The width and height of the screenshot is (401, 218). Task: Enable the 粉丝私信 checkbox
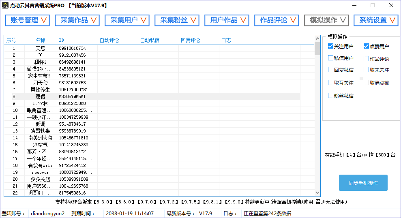[331, 96]
